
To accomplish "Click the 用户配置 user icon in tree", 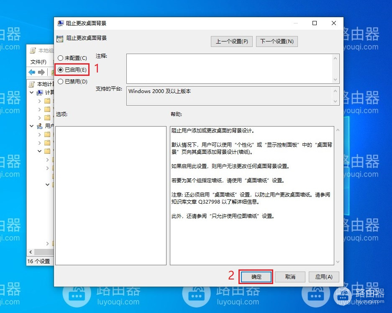I will tap(39, 126).
